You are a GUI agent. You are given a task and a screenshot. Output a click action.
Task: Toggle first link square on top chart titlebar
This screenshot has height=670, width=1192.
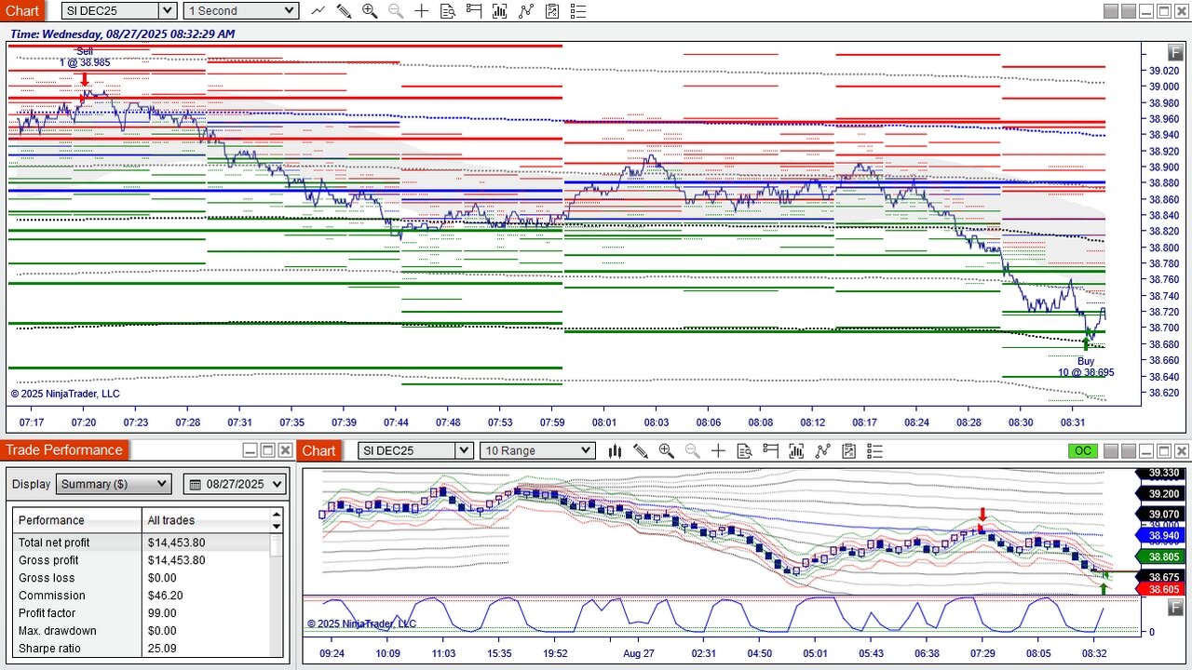[1110, 11]
